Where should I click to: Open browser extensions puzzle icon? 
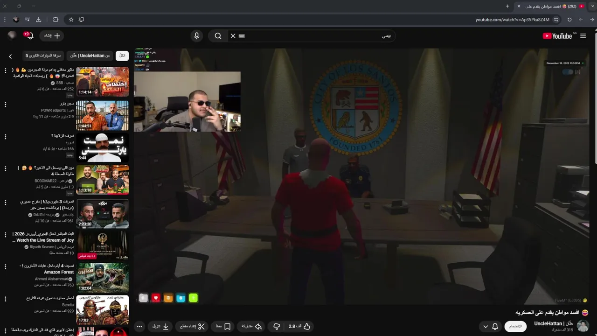click(x=56, y=20)
